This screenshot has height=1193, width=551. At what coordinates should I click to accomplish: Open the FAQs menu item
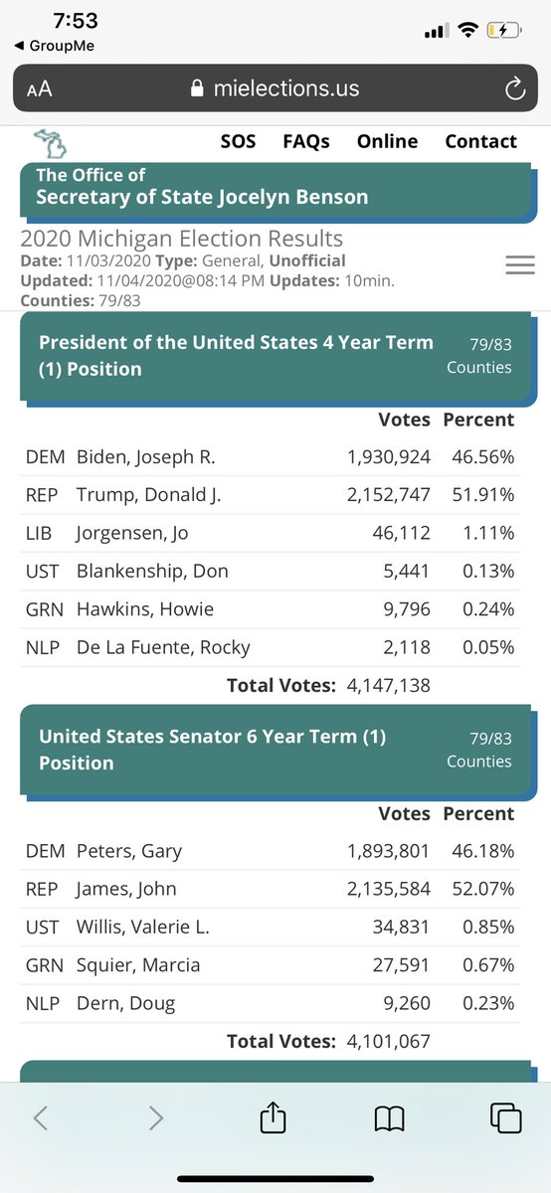point(306,141)
